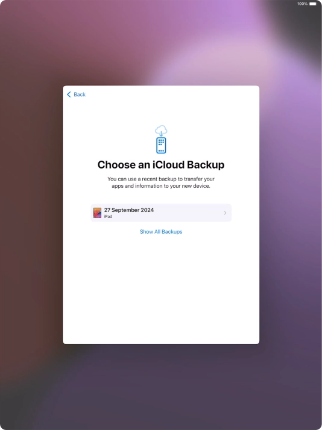Tap the Back chevron arrow icon
322x430 pixels.
(69, 94)
